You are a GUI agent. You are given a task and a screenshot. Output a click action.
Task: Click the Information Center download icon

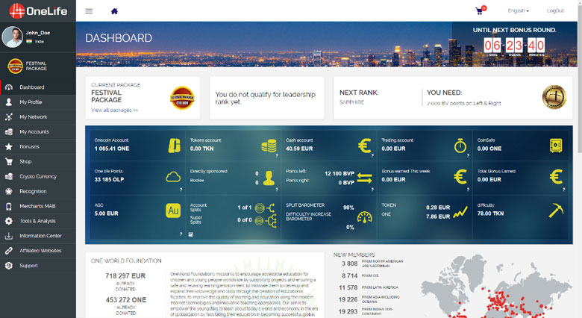coord(9,236)
